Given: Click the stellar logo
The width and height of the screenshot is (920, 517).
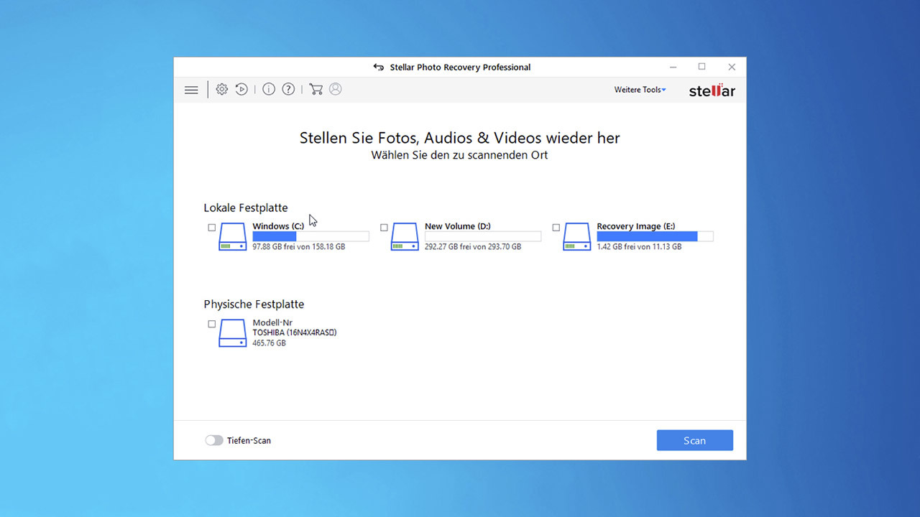Looking at the screenshot, I should [712, 90].
